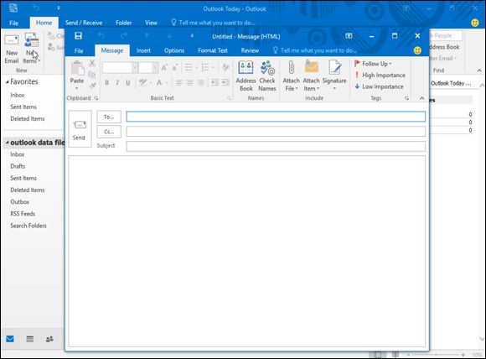Click the Send button
Viewport: 486px width, 359px height.
(80, 129)
